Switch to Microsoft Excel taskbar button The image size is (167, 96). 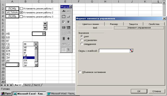[x=29, y=94]
